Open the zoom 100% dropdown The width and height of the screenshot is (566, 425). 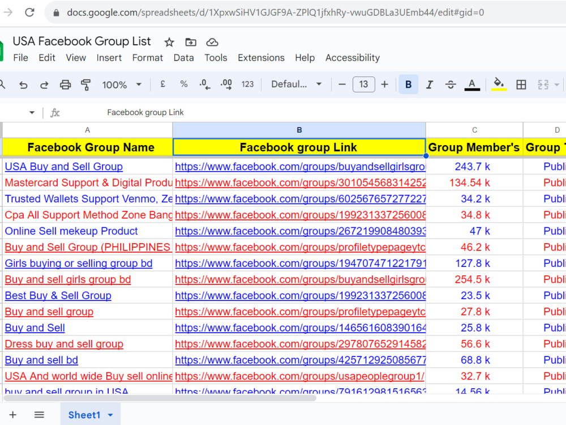coord(122,84)
